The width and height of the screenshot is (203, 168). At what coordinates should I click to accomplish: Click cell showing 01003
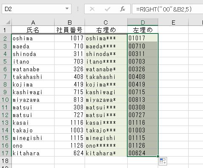coord(143,130)
